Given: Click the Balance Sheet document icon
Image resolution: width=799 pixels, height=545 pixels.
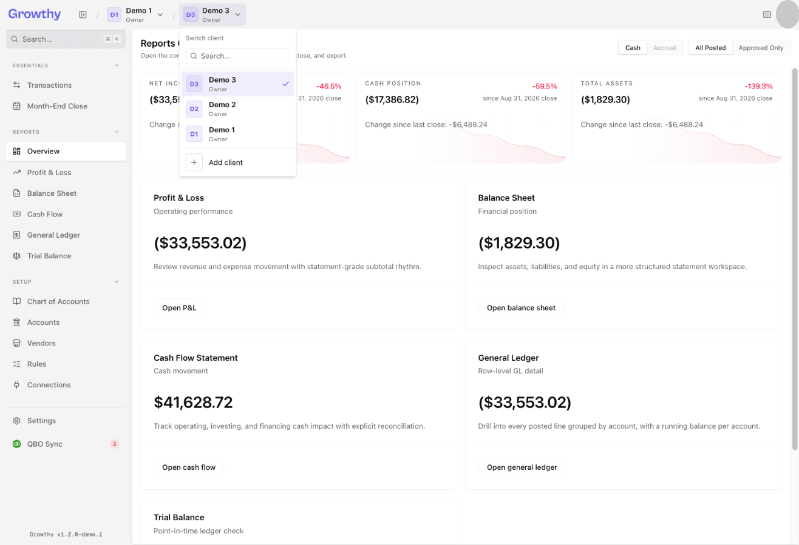Looking at the screenshot, I should coord(17,193).
